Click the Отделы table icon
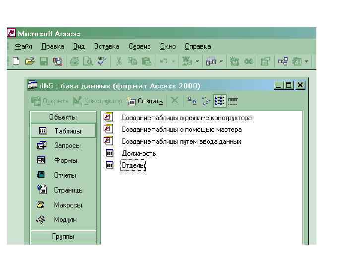This screenshot has height=268, width=357. 110,165
